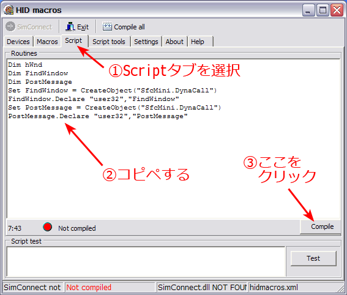
Task: Go to the Settings tab
Action: [146, 42]
